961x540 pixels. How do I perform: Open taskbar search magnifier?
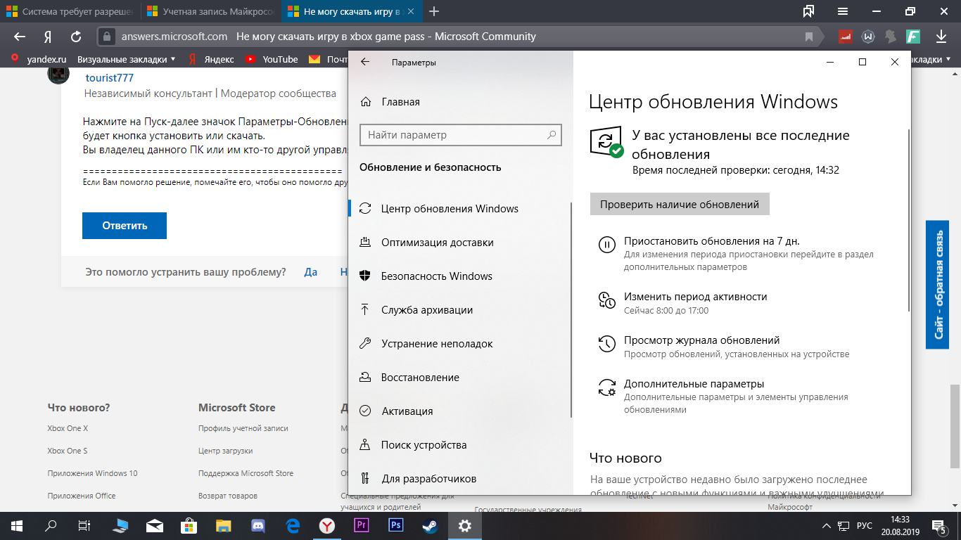[x=51, y=526]
